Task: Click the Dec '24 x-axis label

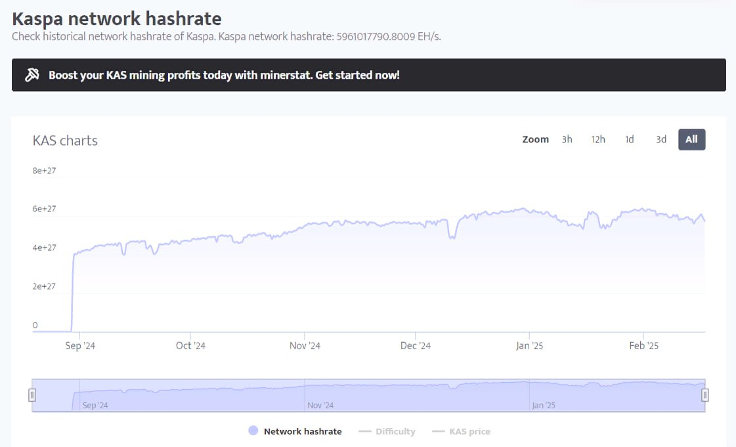Action: (x=416, y=346)
